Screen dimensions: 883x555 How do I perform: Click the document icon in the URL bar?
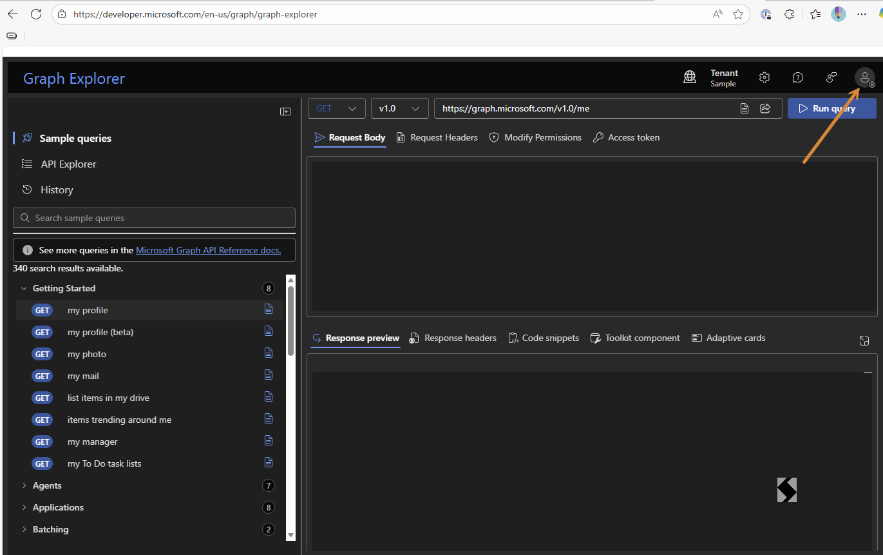pyautogui.click(x=745, y=108)
